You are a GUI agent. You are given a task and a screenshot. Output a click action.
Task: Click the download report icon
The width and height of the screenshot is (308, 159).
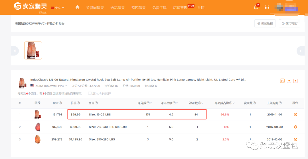click(295, 81)
